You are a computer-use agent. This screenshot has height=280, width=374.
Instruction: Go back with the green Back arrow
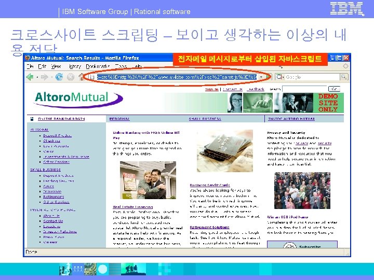(30, 77)
